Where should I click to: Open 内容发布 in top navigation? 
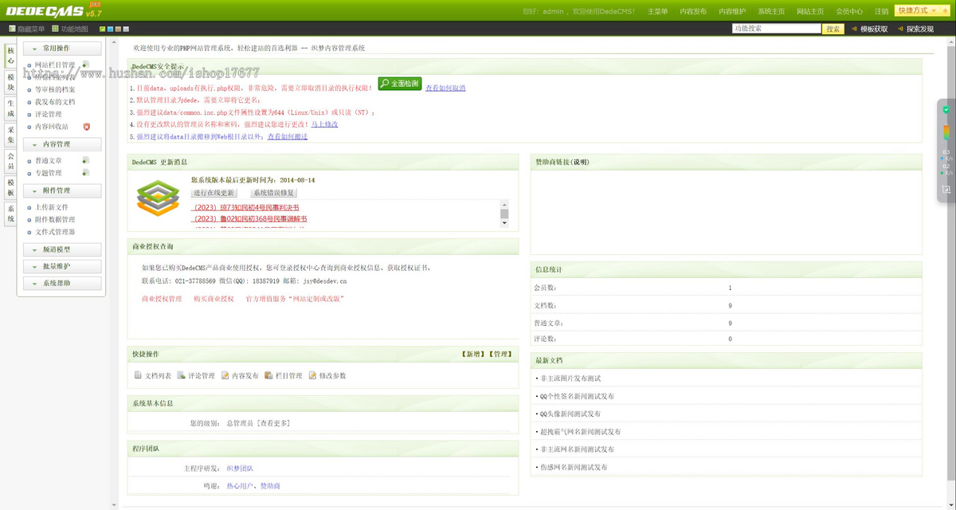pyautogui.click(x=693, y=11)
